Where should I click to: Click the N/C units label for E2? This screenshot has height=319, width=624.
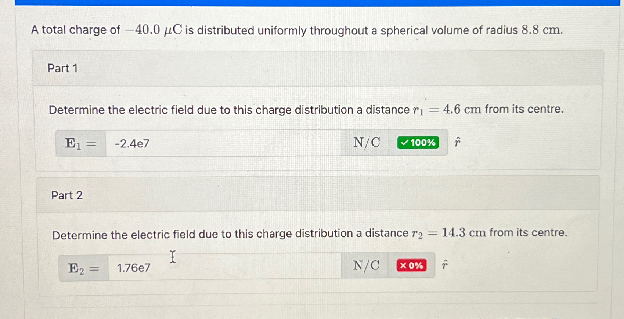366,265
